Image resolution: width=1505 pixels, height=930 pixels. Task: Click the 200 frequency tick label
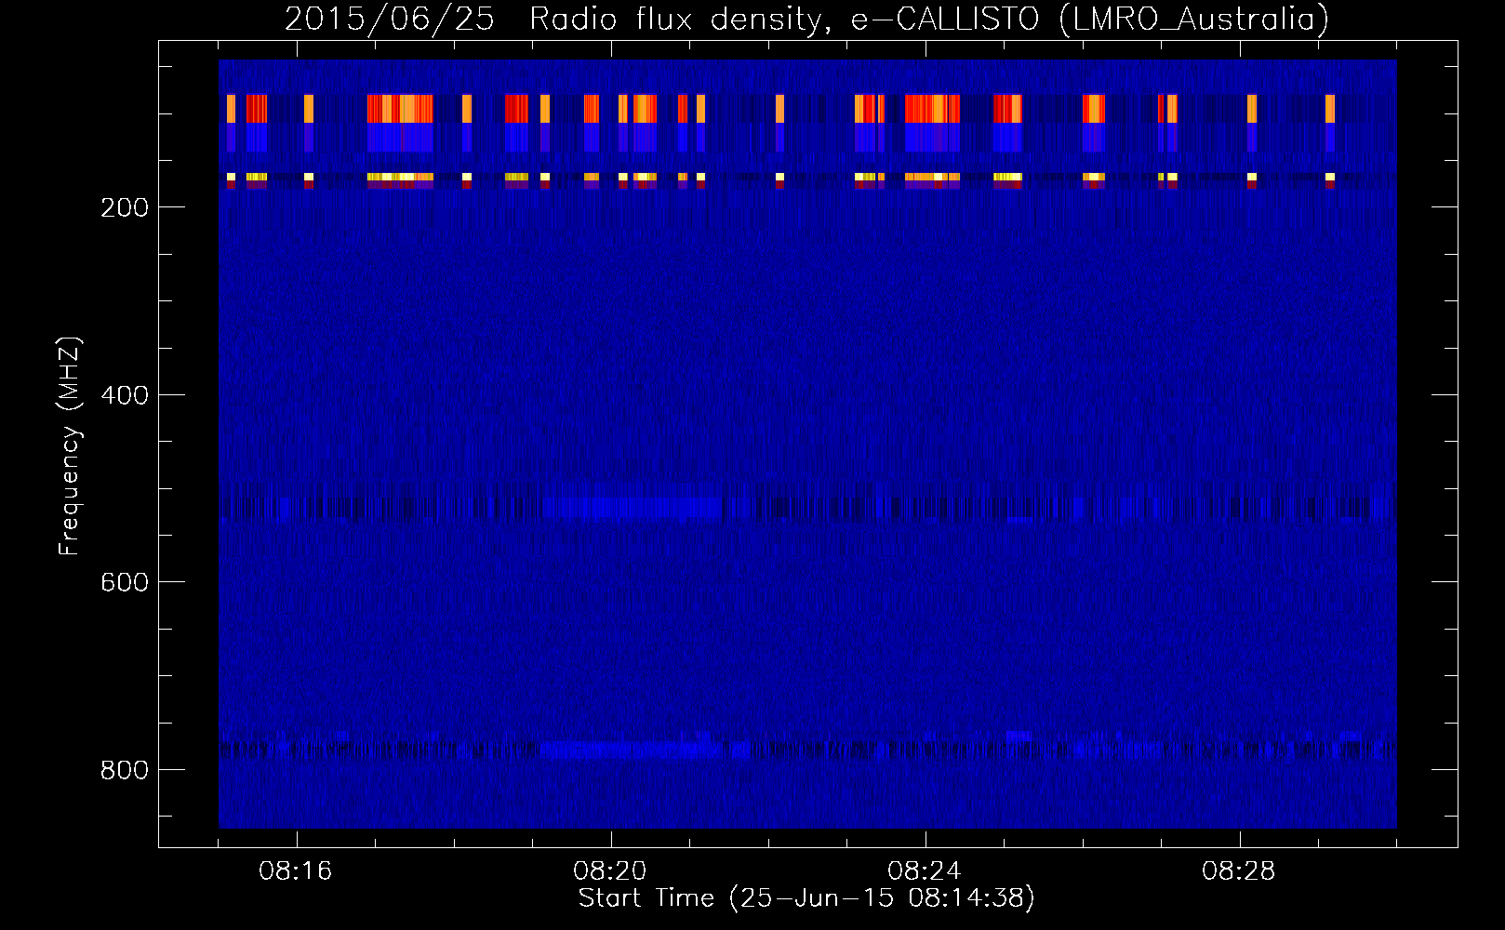click(125, 207)
